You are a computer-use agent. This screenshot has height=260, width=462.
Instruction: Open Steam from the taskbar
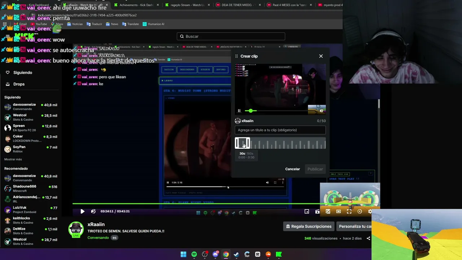coord(236,254)
